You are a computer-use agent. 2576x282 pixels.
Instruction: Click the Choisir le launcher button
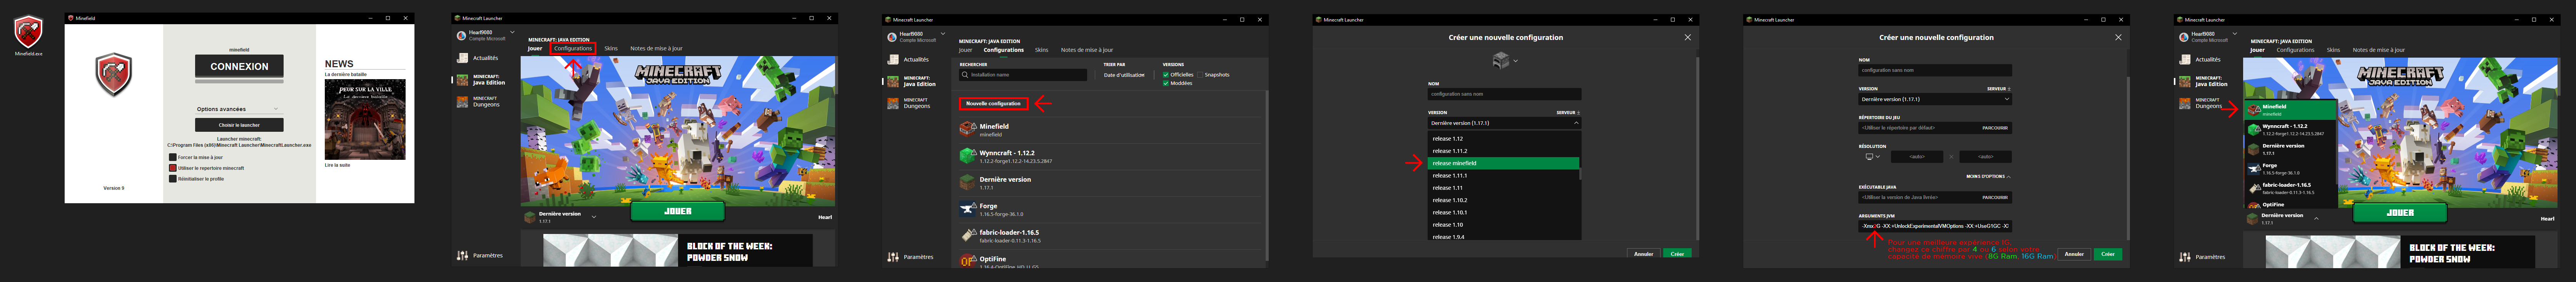click(x=239, y=125)
